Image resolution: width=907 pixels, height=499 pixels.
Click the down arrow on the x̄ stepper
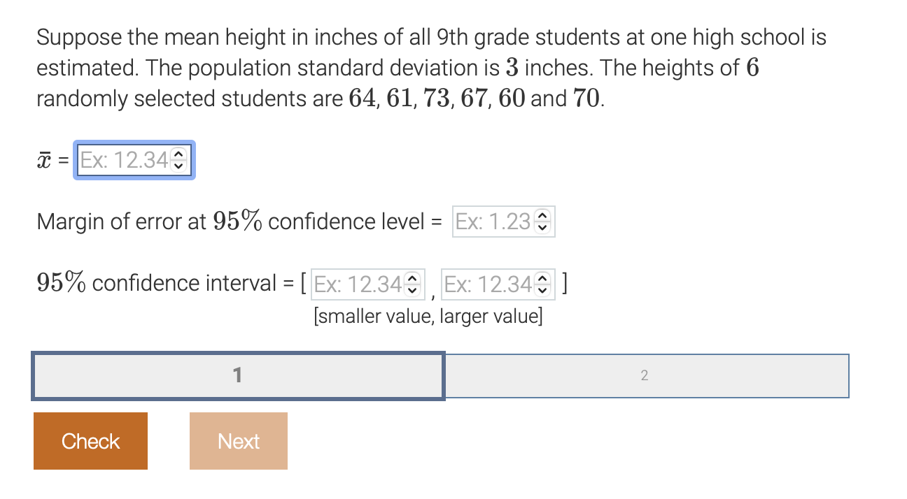(180, 166)
